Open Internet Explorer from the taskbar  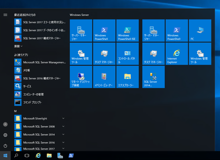pyautogui.click(x=38, y=155)
